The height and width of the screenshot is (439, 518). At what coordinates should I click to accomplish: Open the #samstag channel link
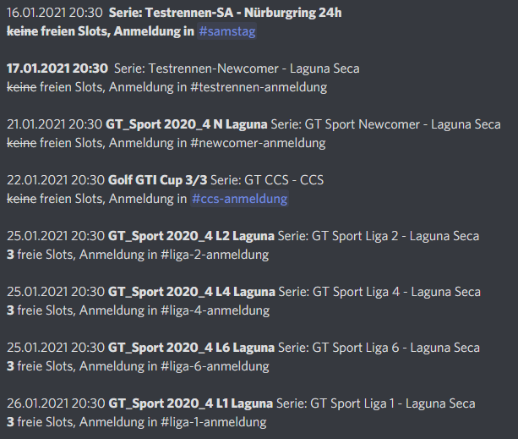point(228,31)
